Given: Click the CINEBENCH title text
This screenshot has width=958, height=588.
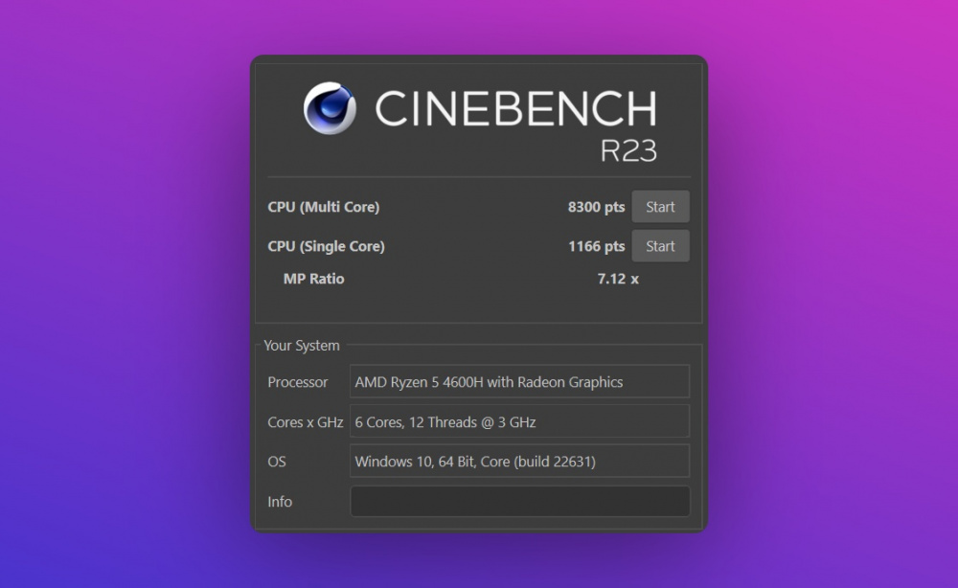Looking at the screenshot, I should [515, 108].
